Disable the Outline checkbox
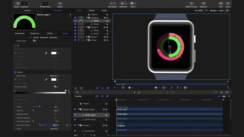Screen dimensions: 244x137 pyautogui.click(x=15, y=72)
